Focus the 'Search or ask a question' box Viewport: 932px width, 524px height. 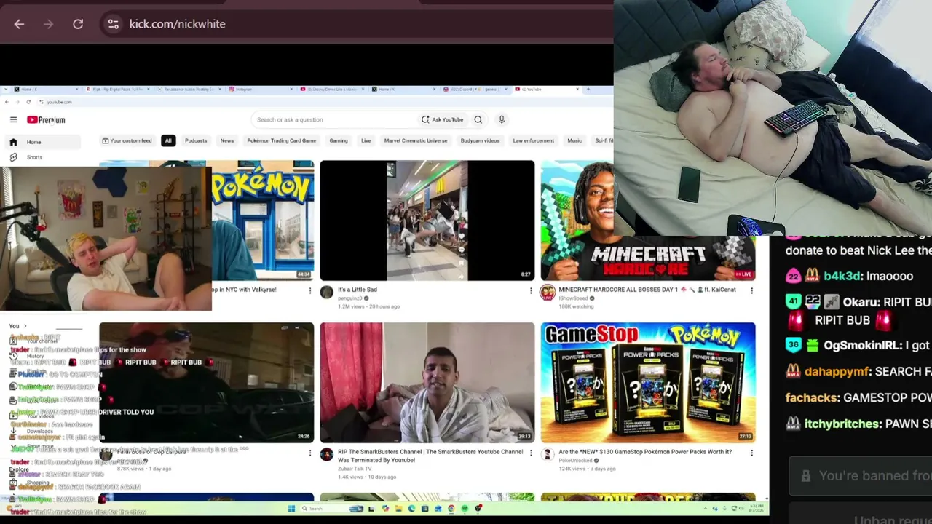pyautogui.click(x=332, y=119)
